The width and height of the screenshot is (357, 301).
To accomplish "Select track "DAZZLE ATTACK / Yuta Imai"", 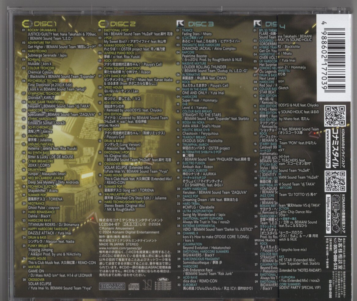I will (x=50, y=233).
